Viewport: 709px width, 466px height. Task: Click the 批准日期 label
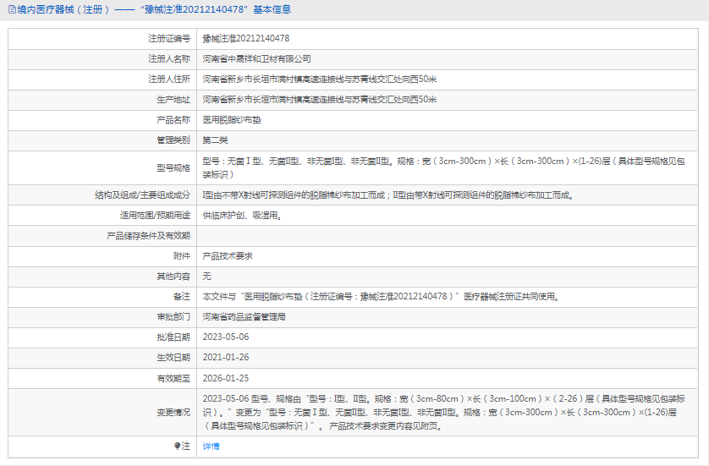(173, 337)
